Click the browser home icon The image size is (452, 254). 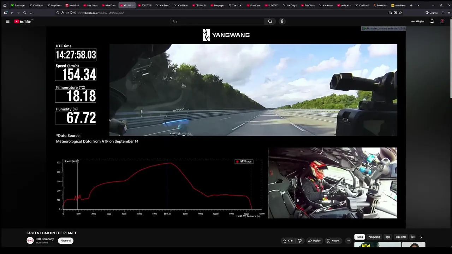[x=31, y=13]
